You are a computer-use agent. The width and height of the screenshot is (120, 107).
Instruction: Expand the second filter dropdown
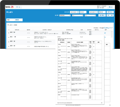pos(78,15)
